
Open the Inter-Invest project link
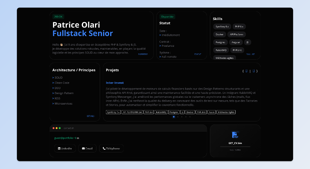(x=115, y=83)
